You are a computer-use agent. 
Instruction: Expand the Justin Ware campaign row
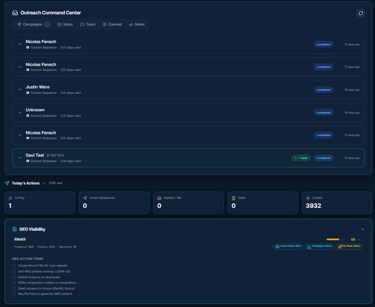[20, 89]
